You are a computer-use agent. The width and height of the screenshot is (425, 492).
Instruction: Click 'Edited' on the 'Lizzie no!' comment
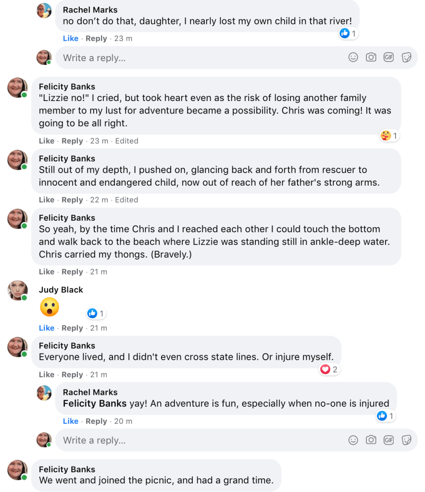tap(126, 141)
